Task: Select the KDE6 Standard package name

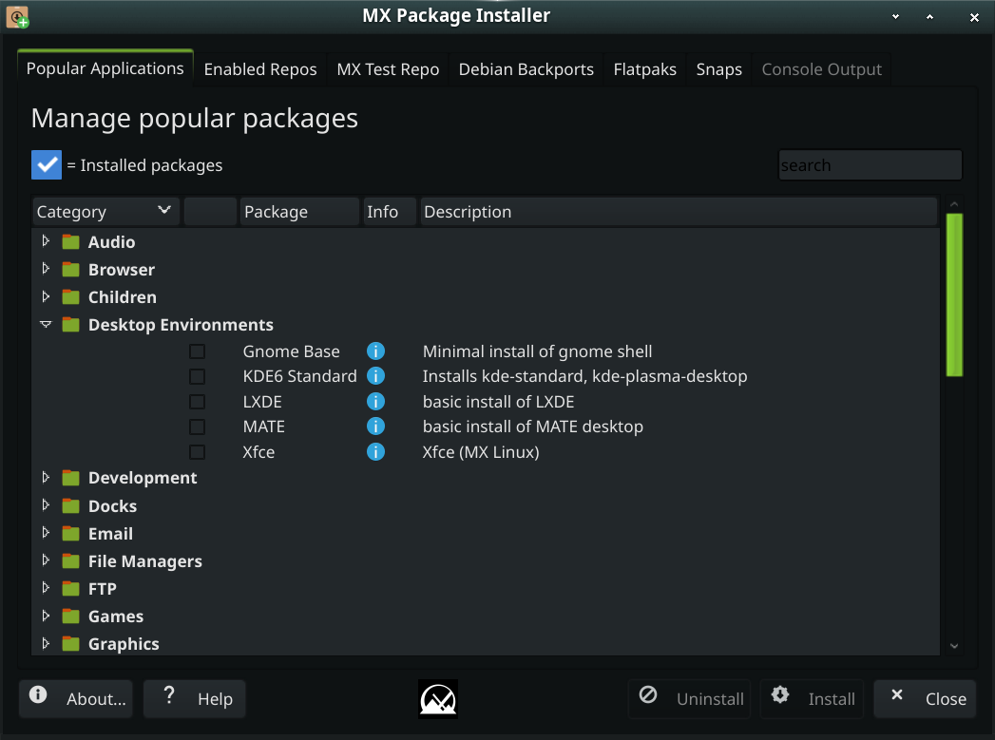Action: (x=299, y=376)
